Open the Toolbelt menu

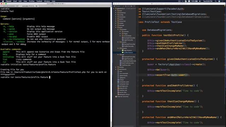pyautogui.click(x=39, y=1)
